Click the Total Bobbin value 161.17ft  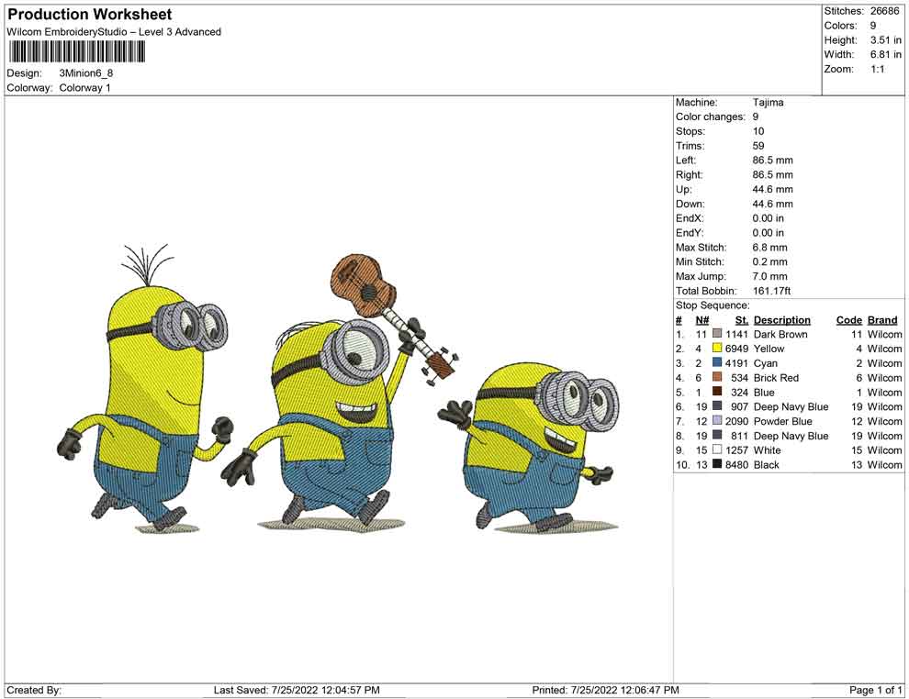coord(771,291)
